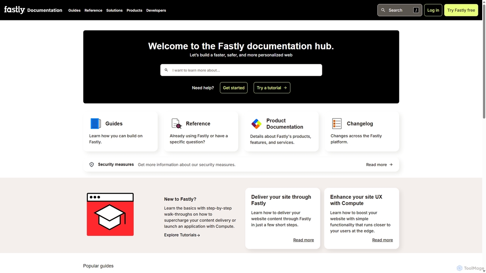Click the 'Popular guides' heading
Image resolution: width=486 pixels, height=273 pixels.
click(x=98, y=266)
